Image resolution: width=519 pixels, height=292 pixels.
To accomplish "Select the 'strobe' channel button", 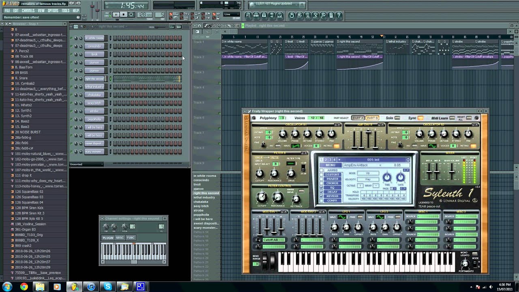I will [x=94, y=111].
